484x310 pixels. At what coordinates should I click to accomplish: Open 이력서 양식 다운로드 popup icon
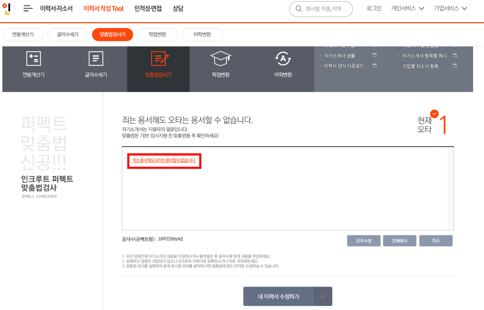[x=374, y=66]
